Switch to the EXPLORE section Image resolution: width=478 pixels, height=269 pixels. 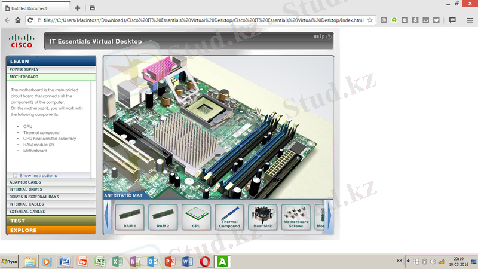[51, 230]
